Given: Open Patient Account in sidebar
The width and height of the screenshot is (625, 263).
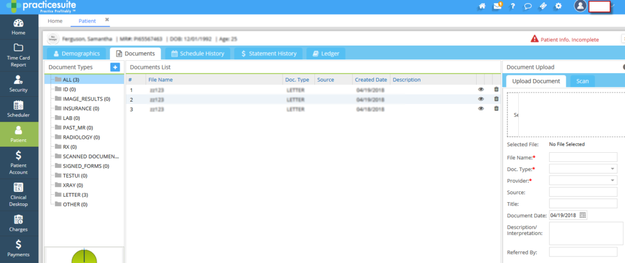Looking at the screenshot, I should pyautogui.click(x=18, y=163).
